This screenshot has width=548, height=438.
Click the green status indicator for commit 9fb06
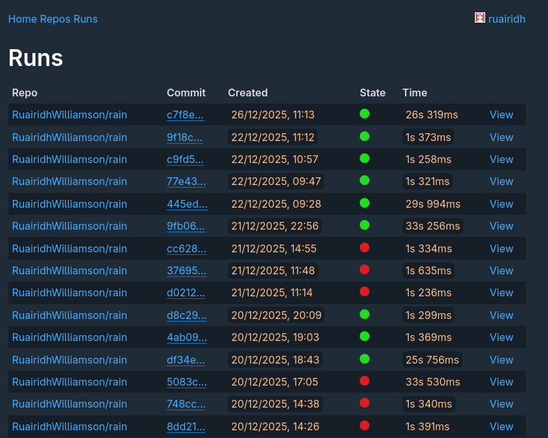pos(364,225)
